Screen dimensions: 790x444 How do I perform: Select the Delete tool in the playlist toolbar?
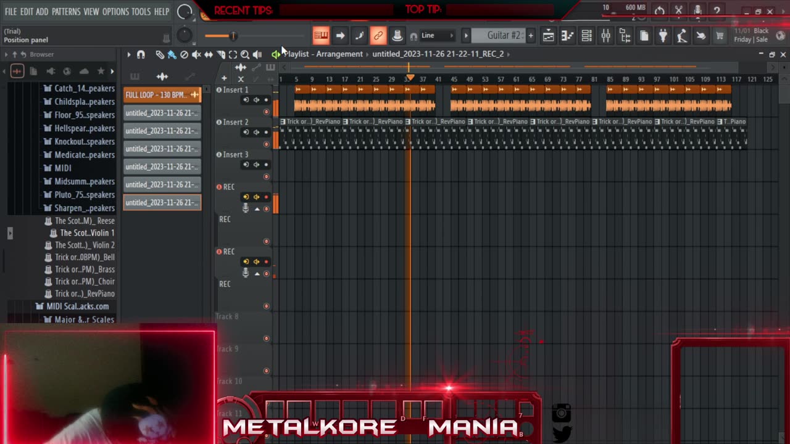184,54
